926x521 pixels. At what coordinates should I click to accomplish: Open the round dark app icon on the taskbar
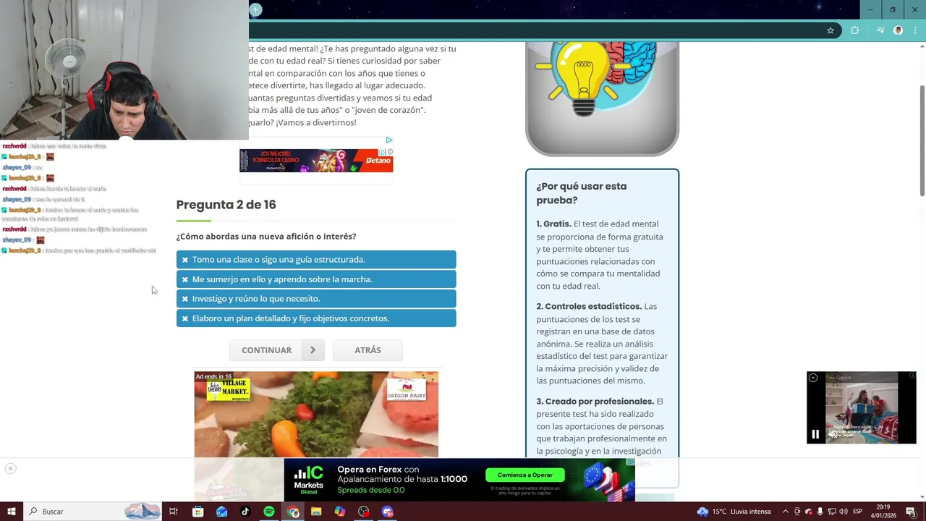(x=364, y=512)
